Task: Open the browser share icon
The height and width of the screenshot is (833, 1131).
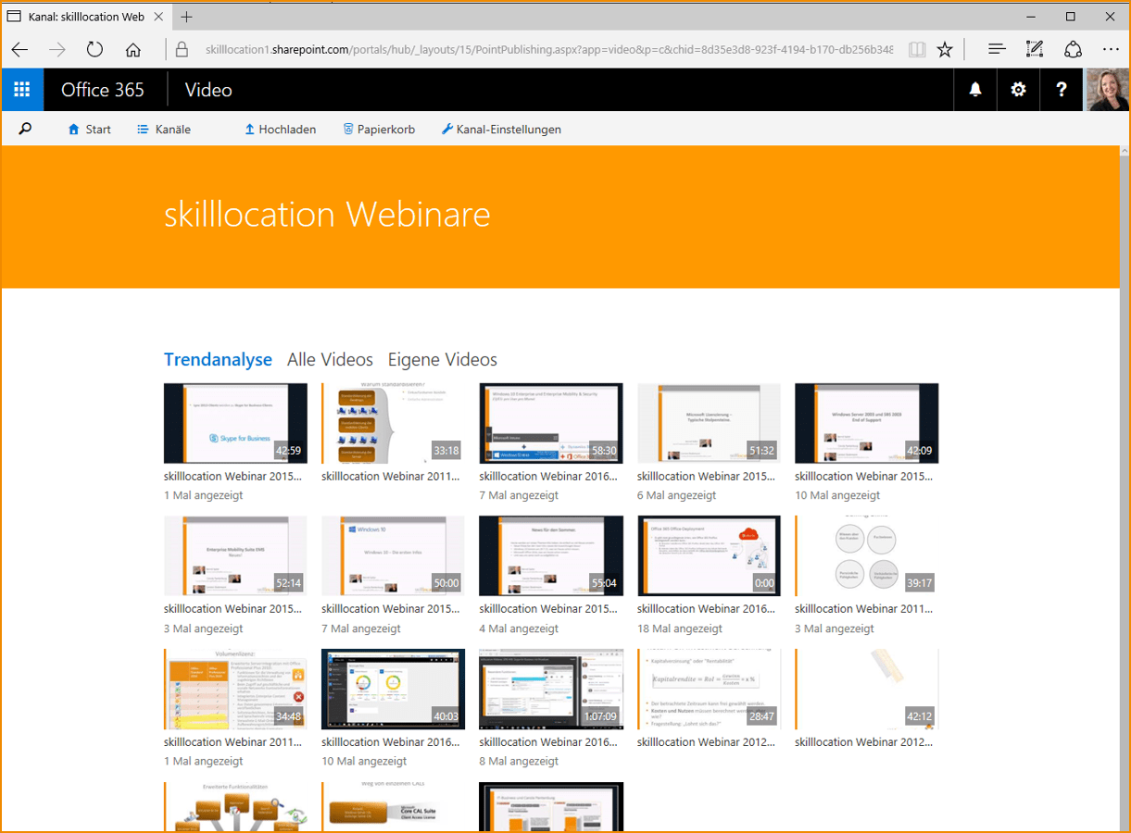Action: tap(1073, 50)
